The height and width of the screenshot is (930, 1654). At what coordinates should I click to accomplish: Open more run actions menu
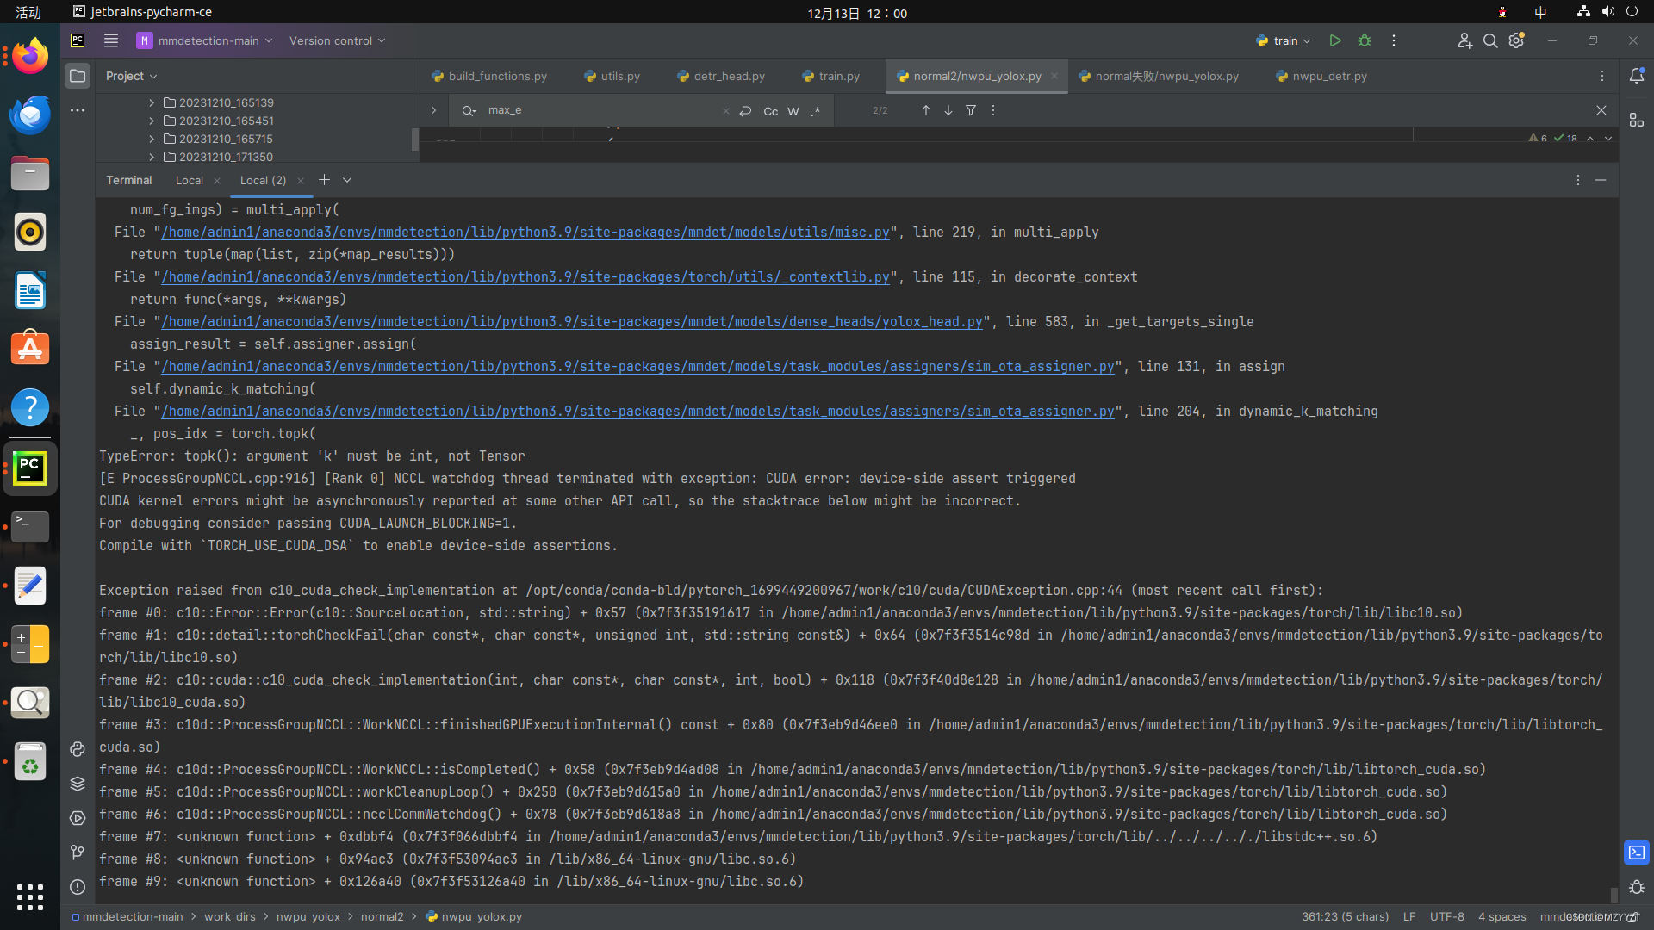click(x=1394, y=40)
